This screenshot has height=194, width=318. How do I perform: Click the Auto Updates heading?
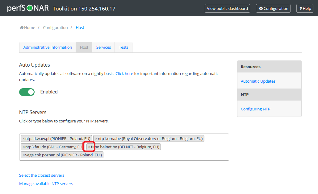pos(35,65)
